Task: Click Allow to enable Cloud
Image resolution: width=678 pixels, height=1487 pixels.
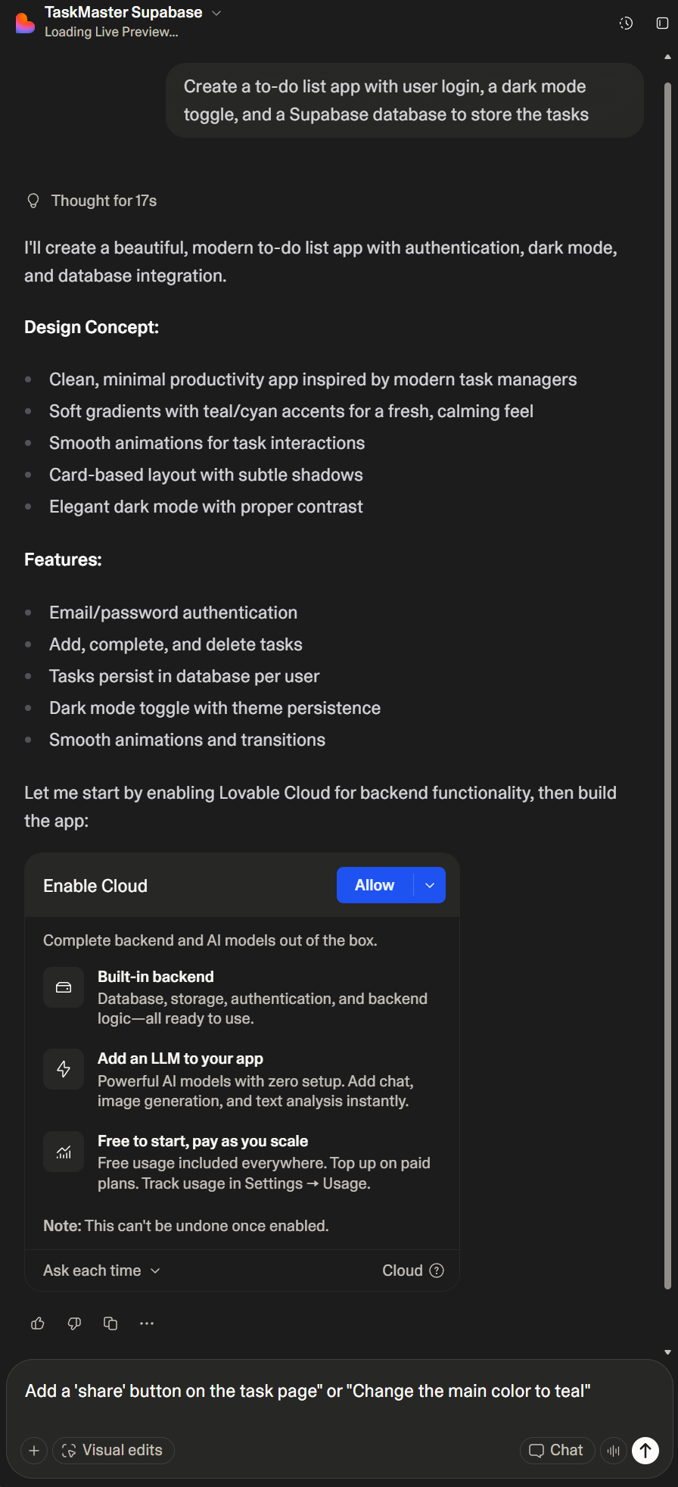Action: tap(375, 885)
